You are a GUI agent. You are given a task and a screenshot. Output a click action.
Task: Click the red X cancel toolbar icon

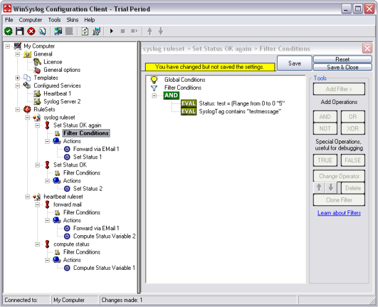click(x=31, y=32)
